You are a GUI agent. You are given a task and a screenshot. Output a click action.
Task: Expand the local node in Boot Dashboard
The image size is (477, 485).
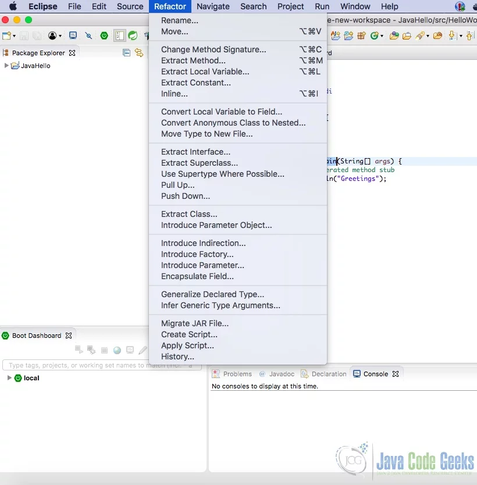coord(9,377)
